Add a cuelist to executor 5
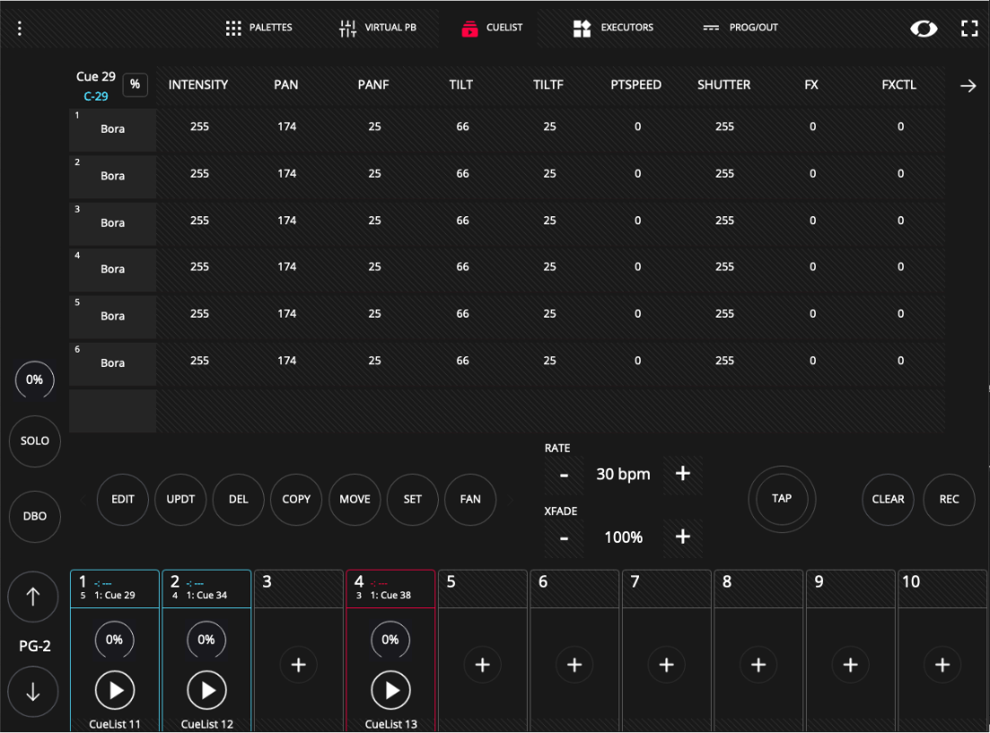Viewport: 990px width, 733px height. [482, 665]
